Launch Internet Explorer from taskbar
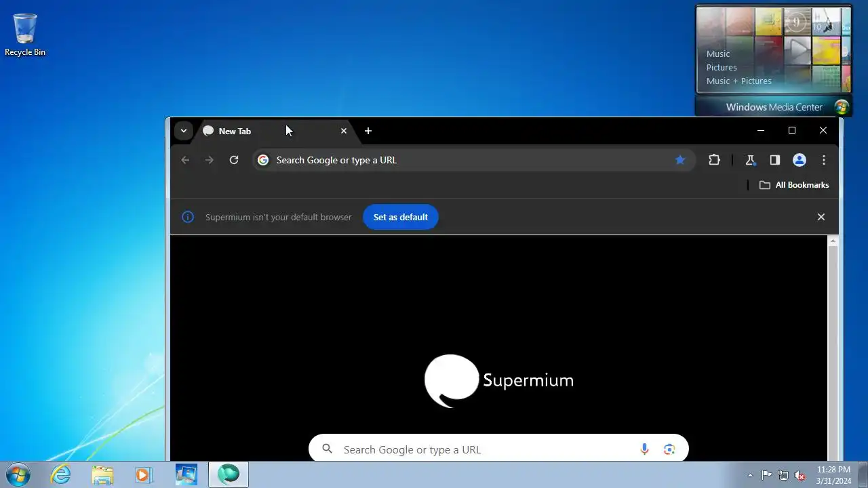This screenshot has height=488, width=868. 61,474
